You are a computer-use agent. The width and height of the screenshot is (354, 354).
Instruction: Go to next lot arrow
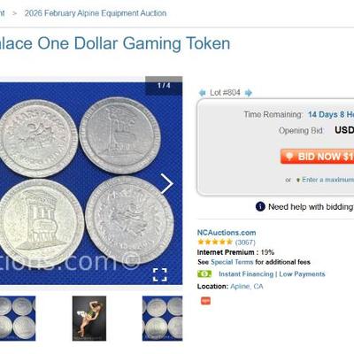click(x=249, y=93)
